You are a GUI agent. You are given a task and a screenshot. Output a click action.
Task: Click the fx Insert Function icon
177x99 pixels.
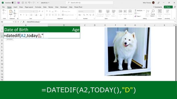click(x=24, y=22)
